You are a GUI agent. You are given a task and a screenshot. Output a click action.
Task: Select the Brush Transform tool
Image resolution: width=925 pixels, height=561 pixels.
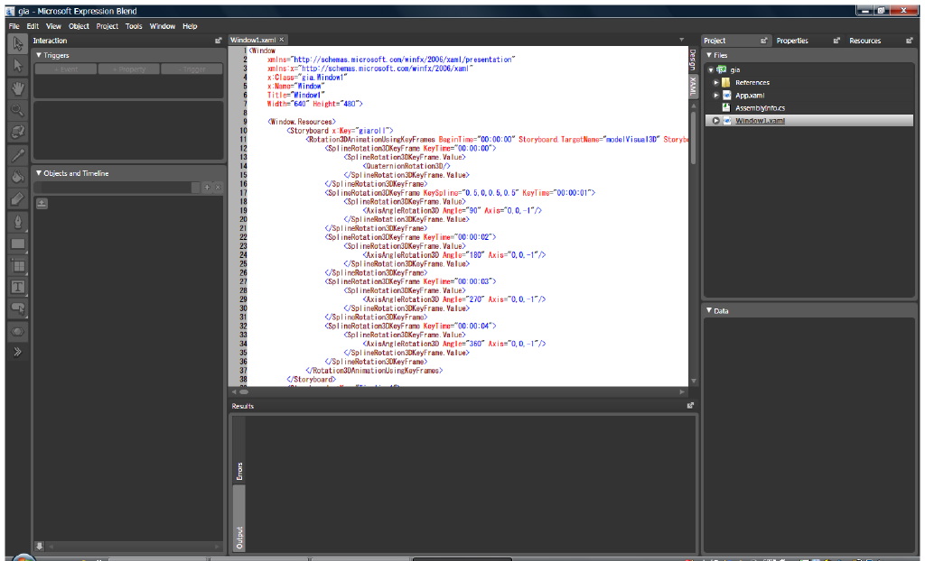[x=18, y=198]
